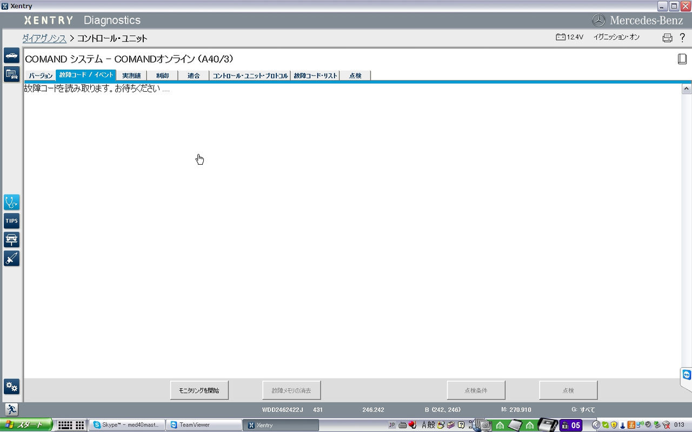The width and height of the screenshot is (692, 432).
Task: Click the highlighted stethoscope diagnosis icon
Action: [11, 202]
